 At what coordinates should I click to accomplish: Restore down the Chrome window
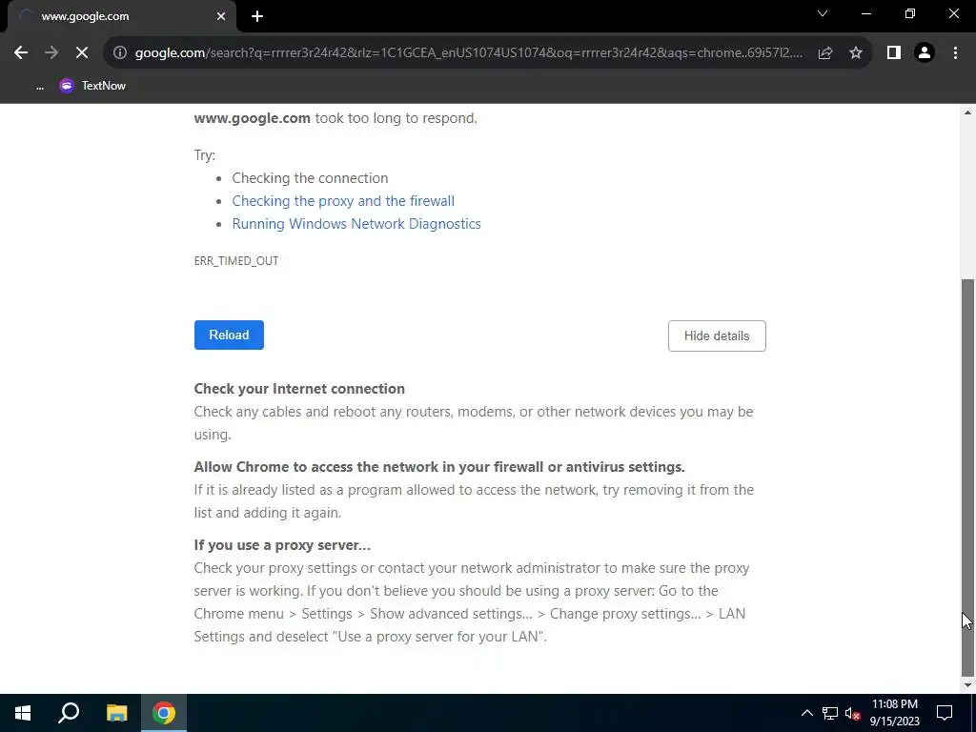pos(910,13)
